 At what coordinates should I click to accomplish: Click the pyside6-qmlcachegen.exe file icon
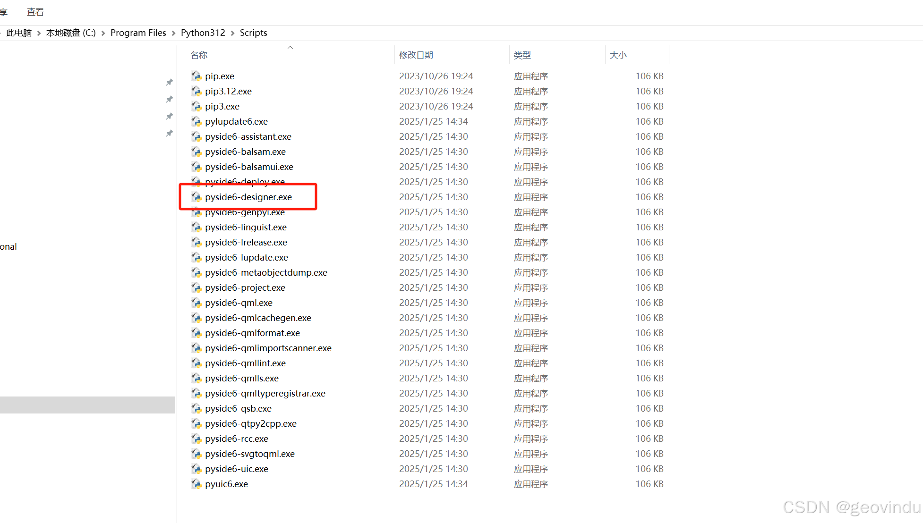[196, 318]
